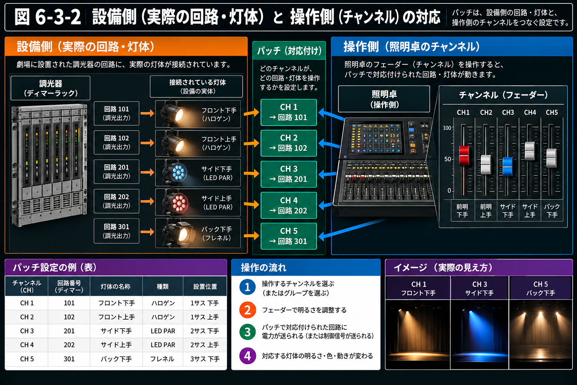Click the blue CH3 fader knob
This screenshot has height=385, width=577.
coord(508,167)
